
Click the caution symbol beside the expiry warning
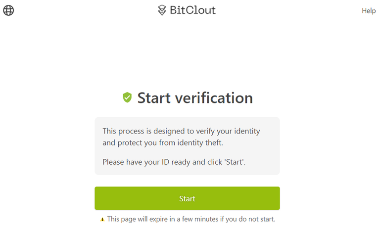pyautogui.click(x=102, y=220)
